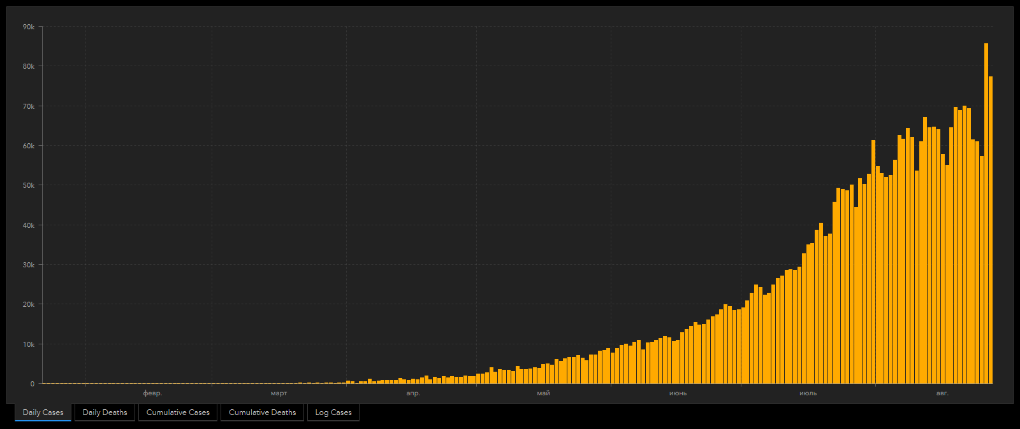This screenshot has height=429, width=1020.
Task: Click the июнь month label
Action: coord(678,393)
